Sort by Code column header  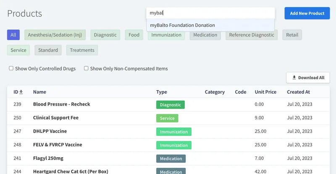tap(240, 92)
